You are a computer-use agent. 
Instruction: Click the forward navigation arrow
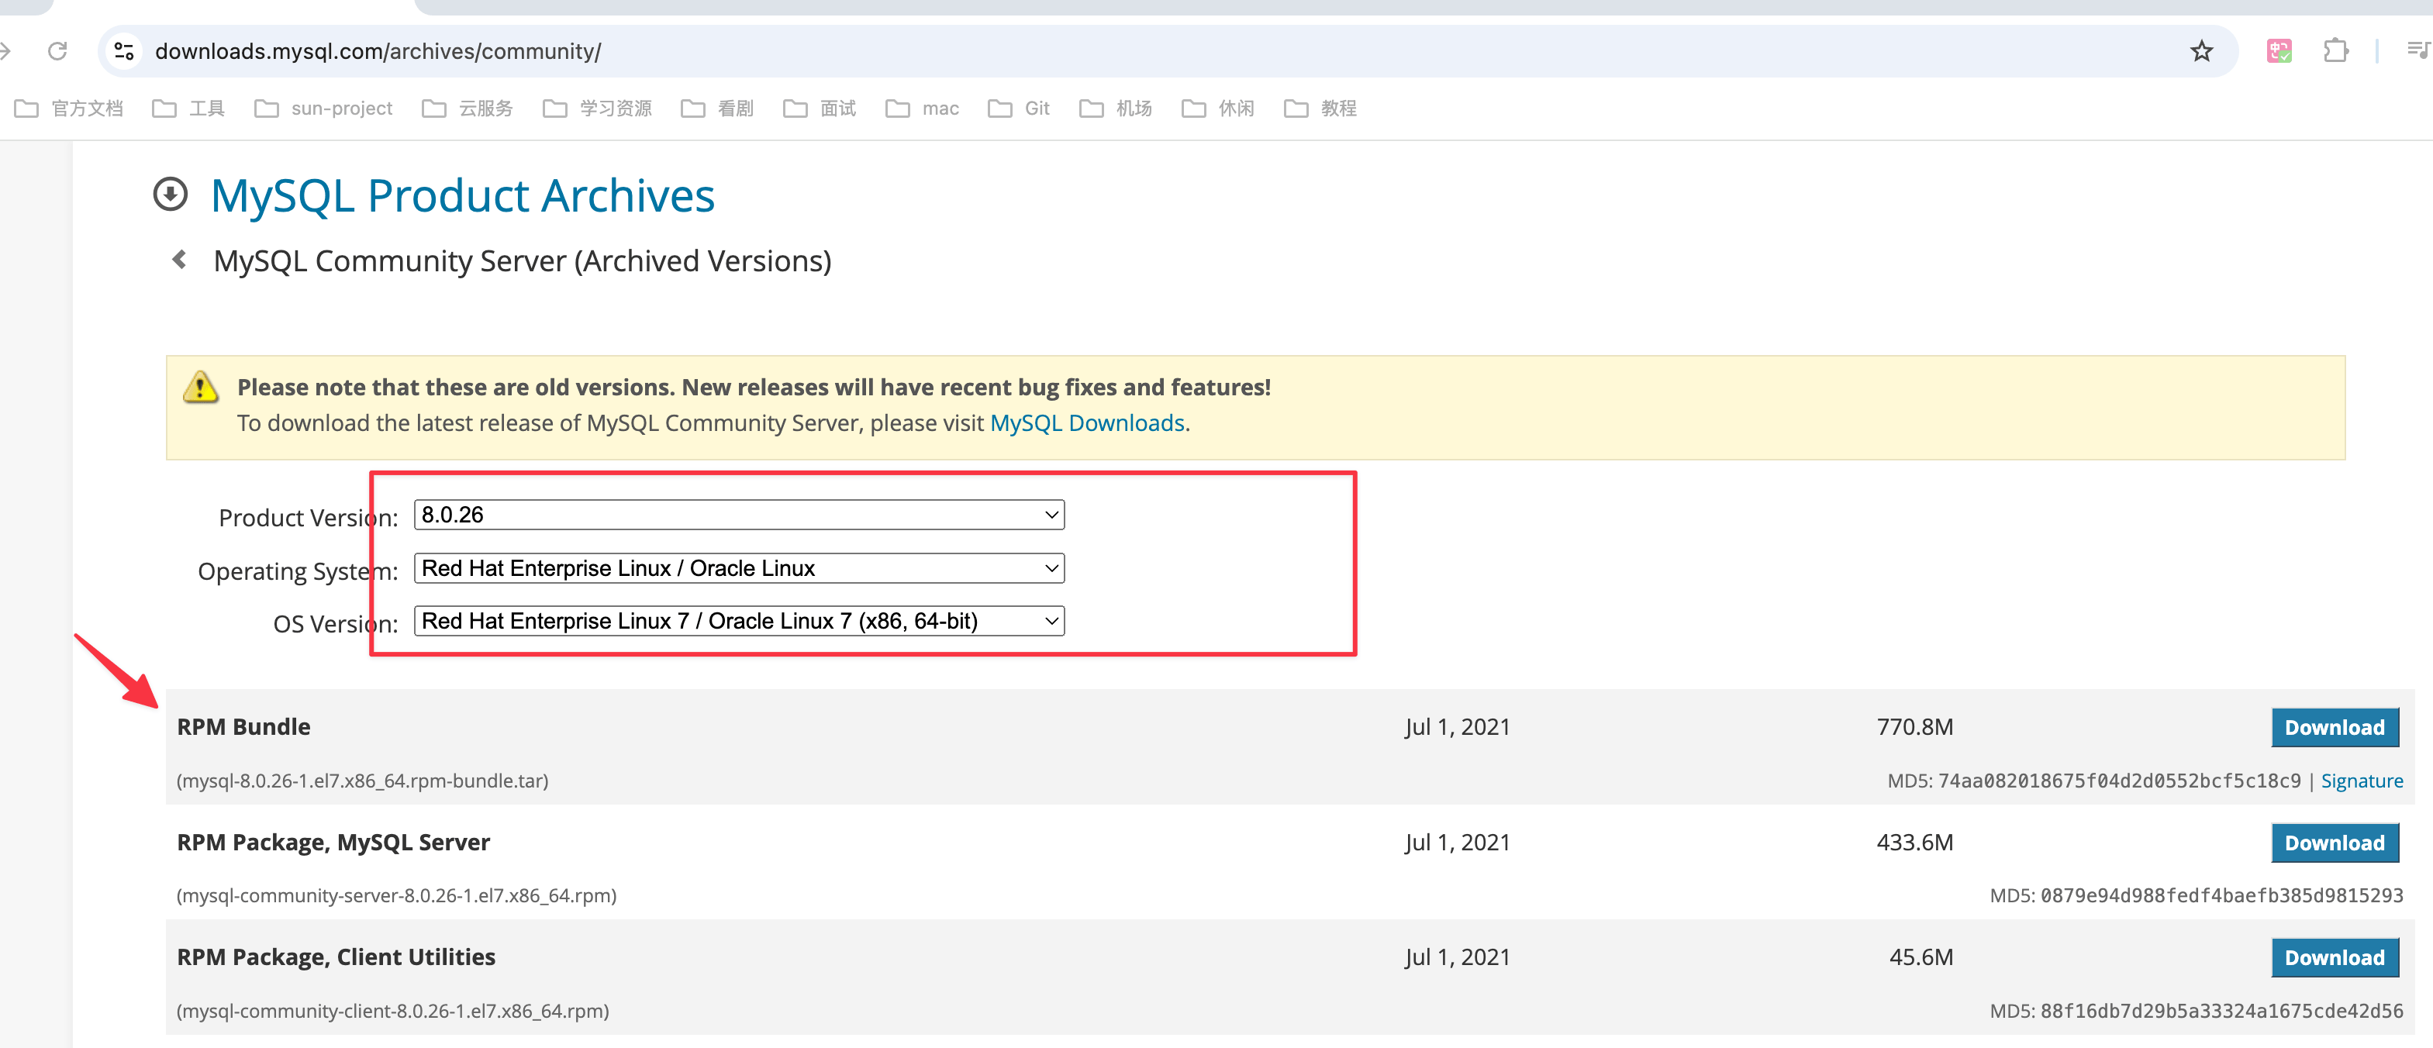[x=5, y=51]
